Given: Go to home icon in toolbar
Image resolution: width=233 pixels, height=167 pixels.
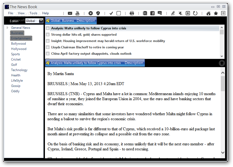Looking at the screenshot, I should point(208,13).
